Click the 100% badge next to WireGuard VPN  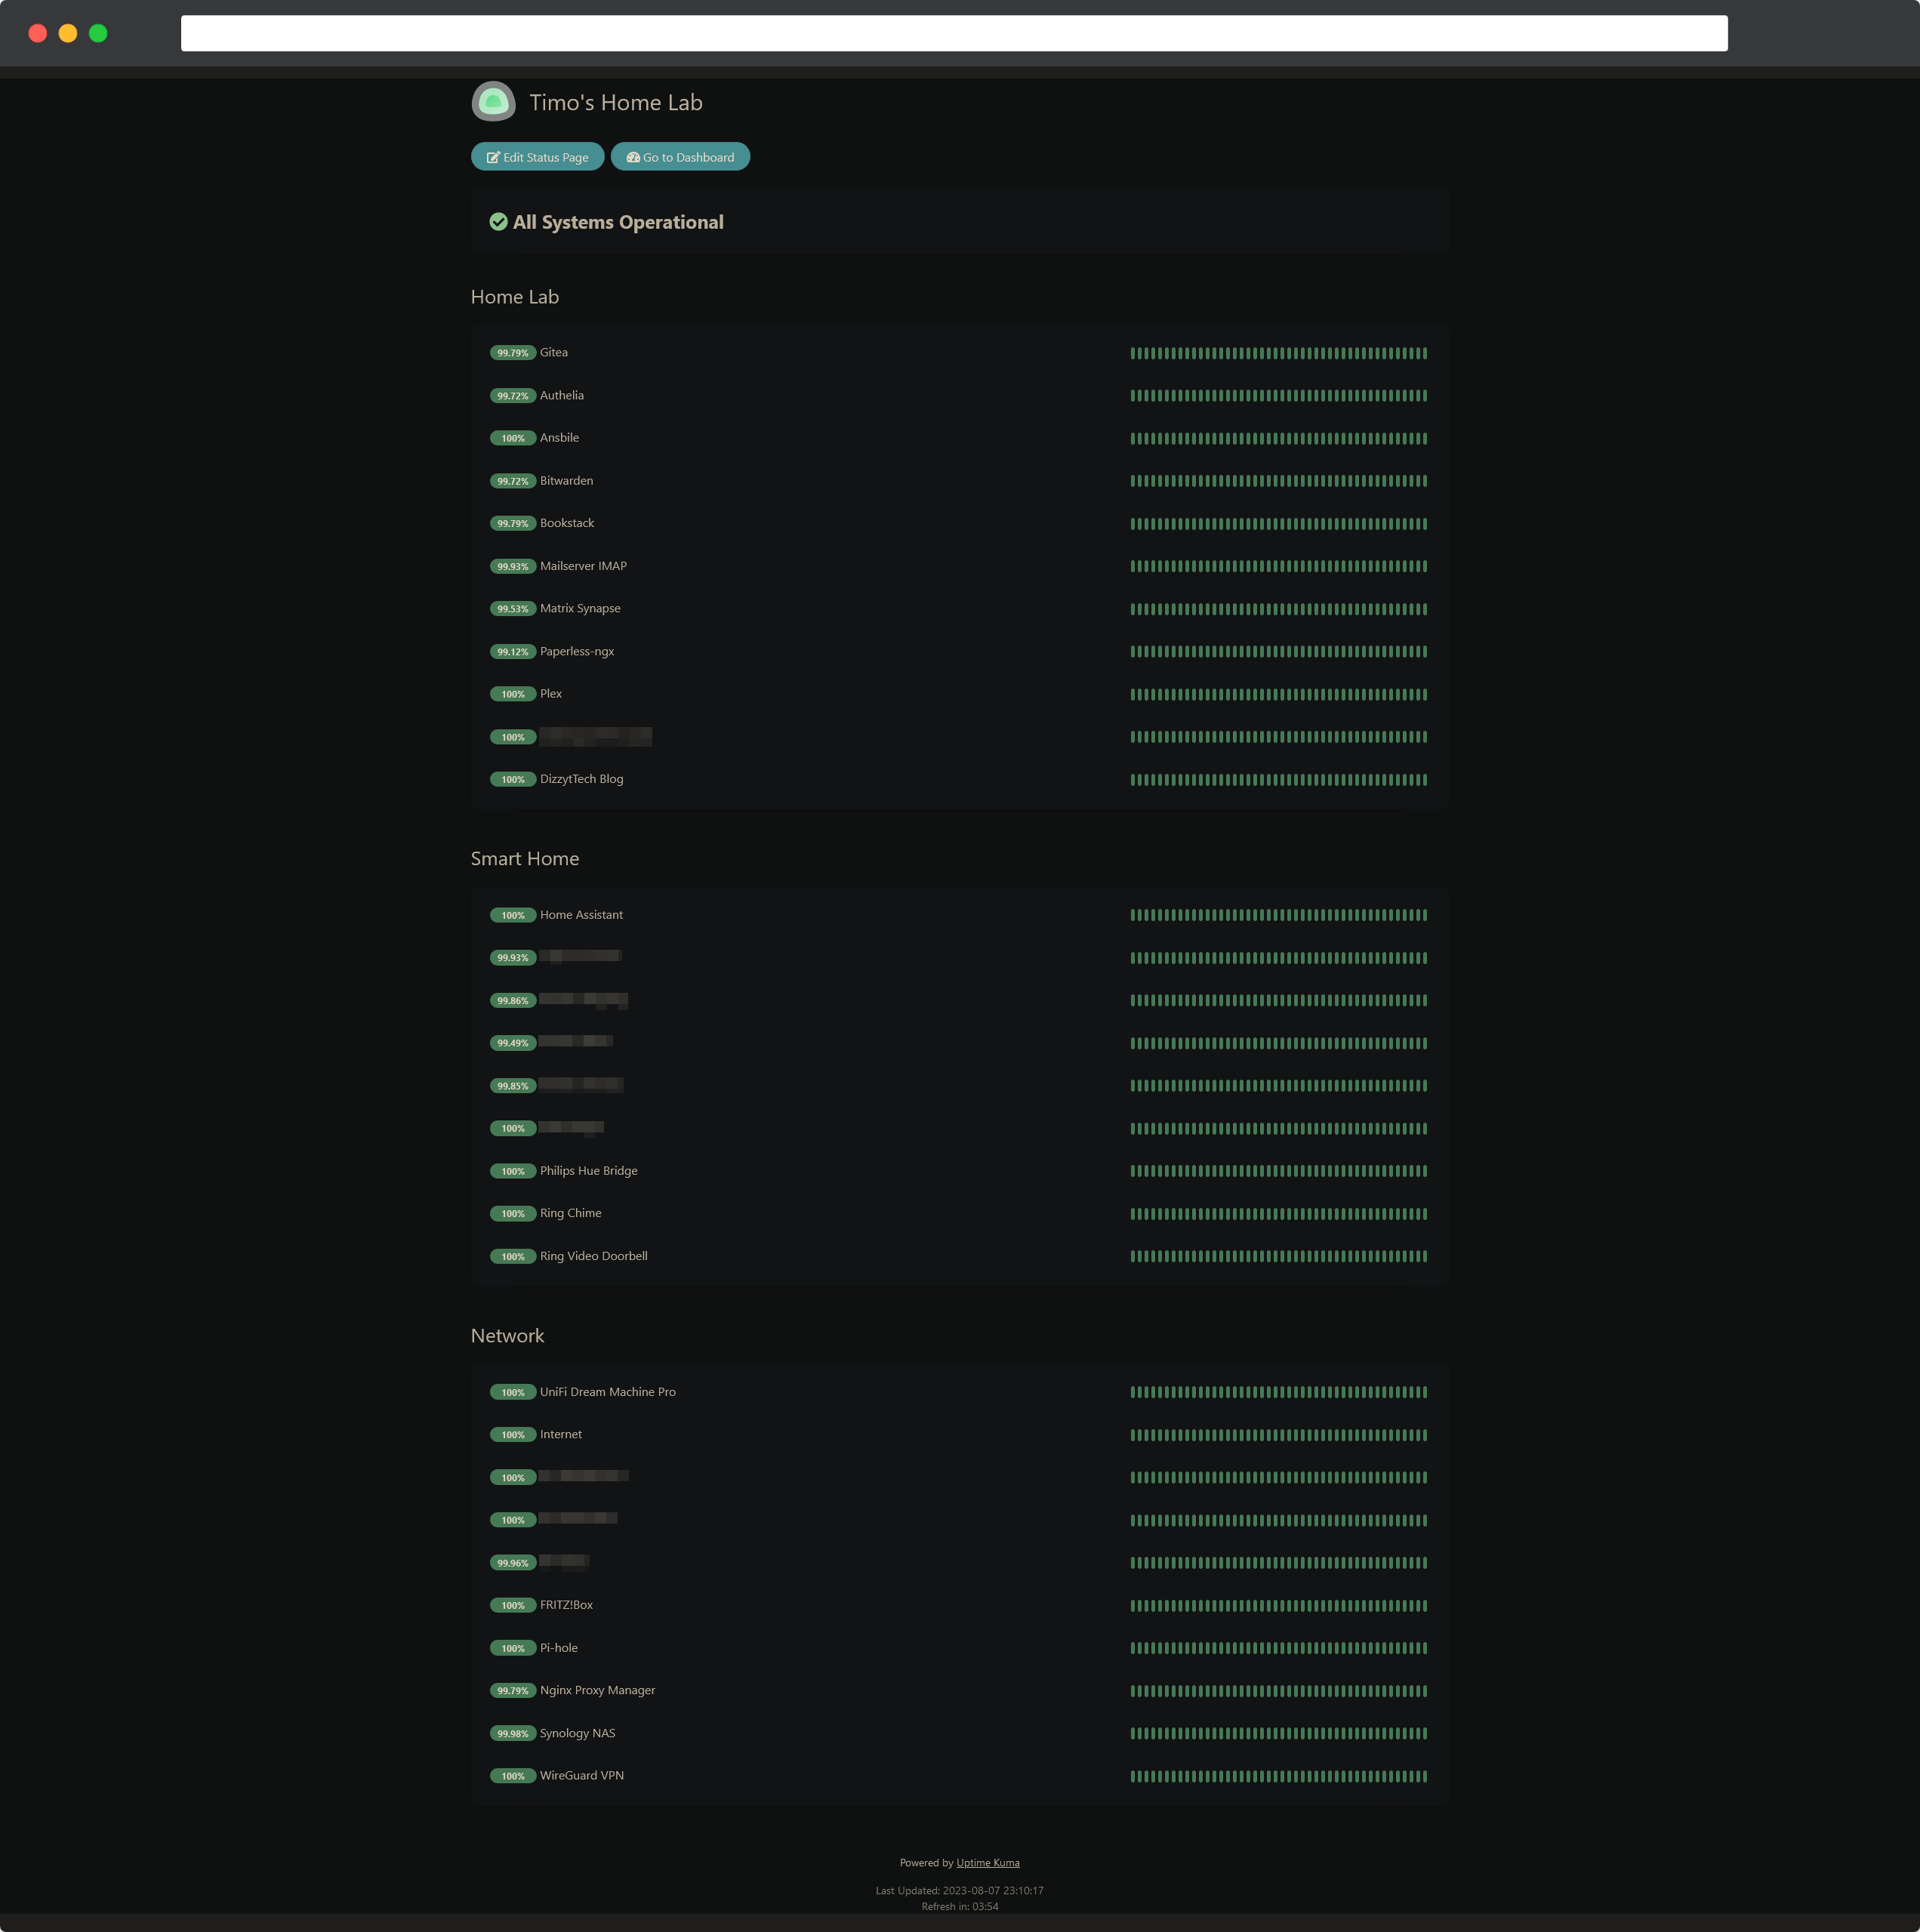[513, 1776]
